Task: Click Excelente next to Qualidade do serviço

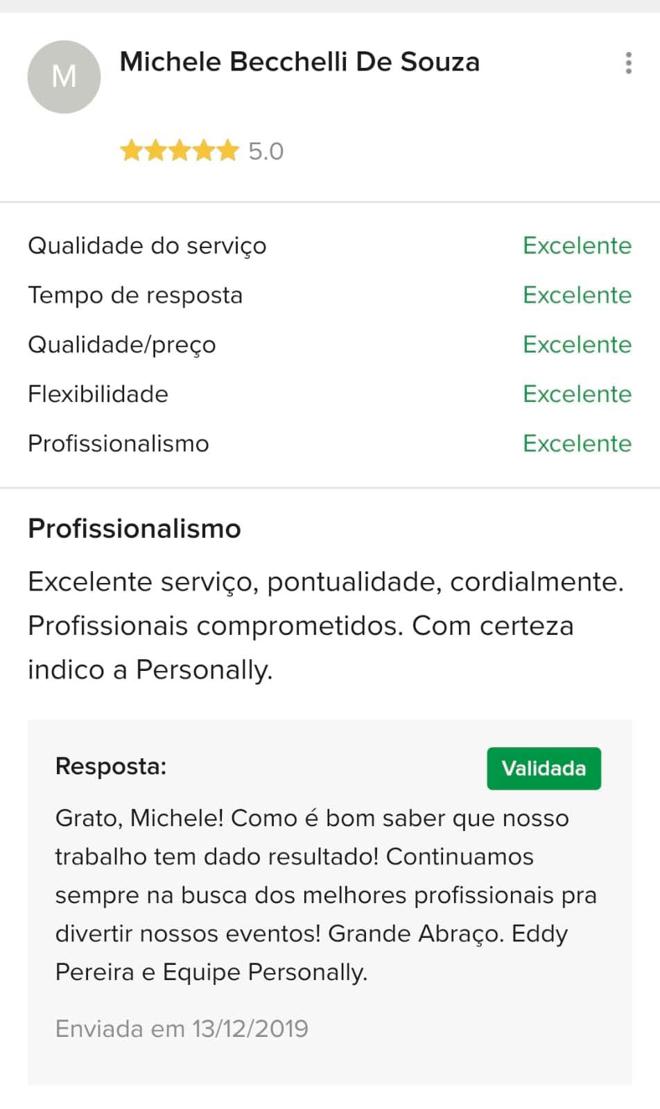Action: (577, 246)
